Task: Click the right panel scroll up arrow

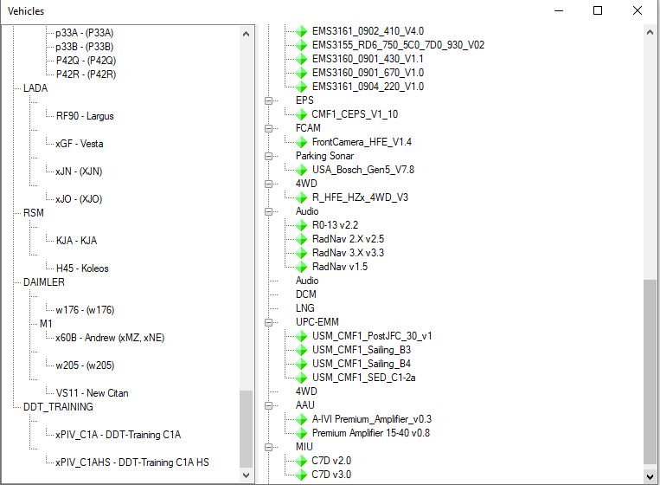Action: tap(650, 32)
